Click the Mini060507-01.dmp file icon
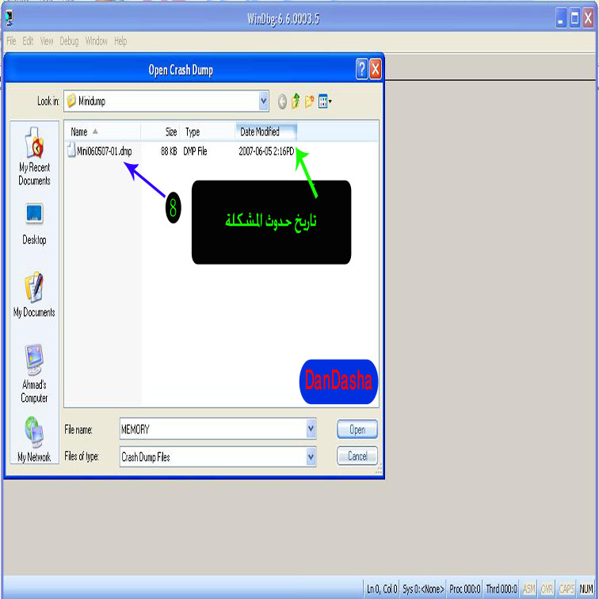Image resolution: width=599 pixels, height=599 pixels. [71, 150]
